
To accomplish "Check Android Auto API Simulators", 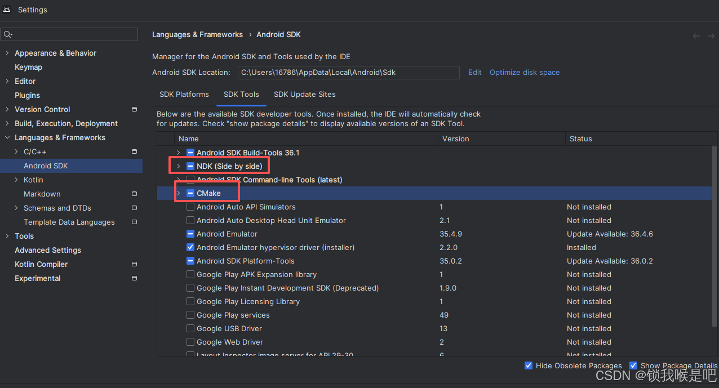I will click(x=190, y=207).
